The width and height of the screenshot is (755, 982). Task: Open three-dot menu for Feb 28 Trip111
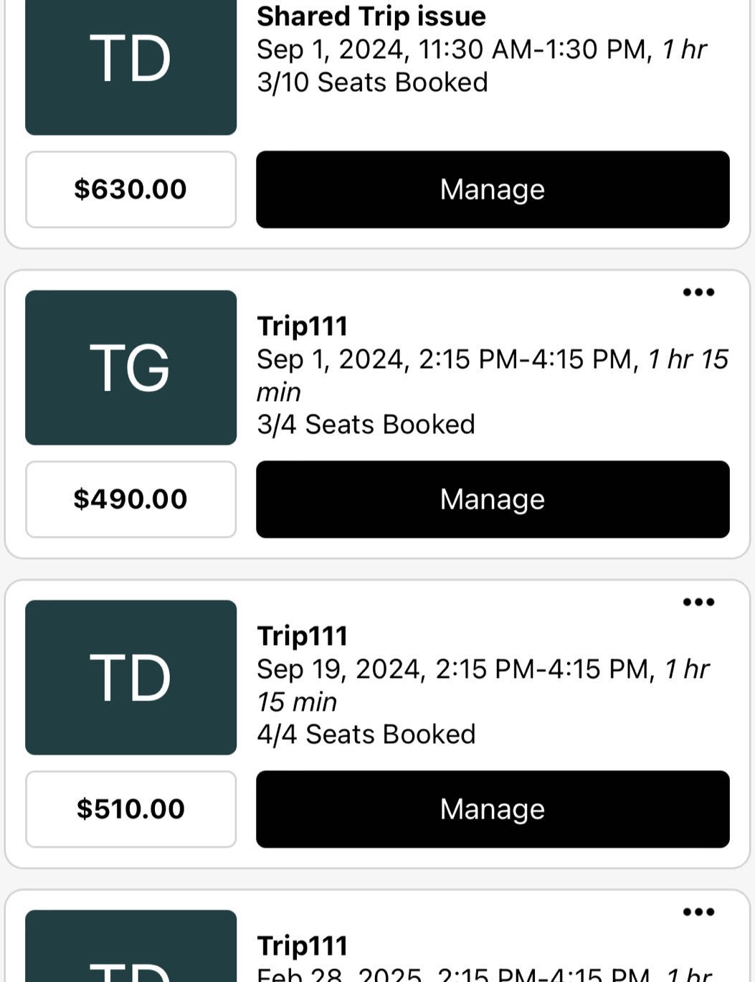coord(698,912)
